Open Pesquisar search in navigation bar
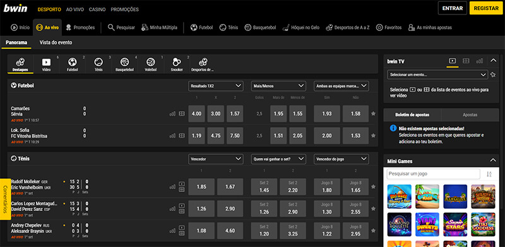The image size is (505, 247). (x=121, y=27)
